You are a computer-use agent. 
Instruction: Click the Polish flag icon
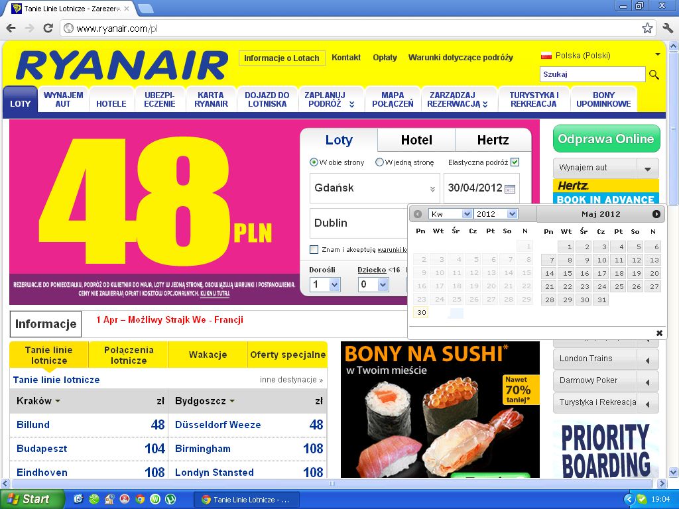coord(546,56)
